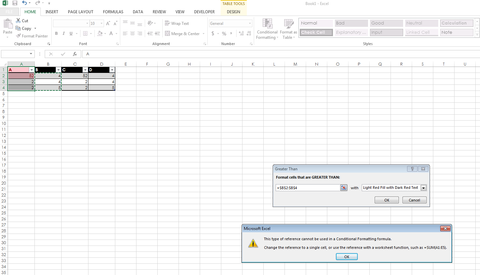This screenshot has width=480, height=275.
Task: Close the Microsoft Excel warning dialog
Action: point(445,228)
